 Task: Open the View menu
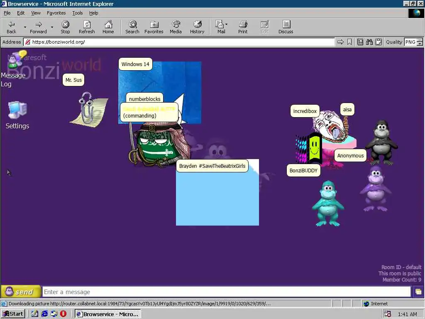click(x=36, y=13)
